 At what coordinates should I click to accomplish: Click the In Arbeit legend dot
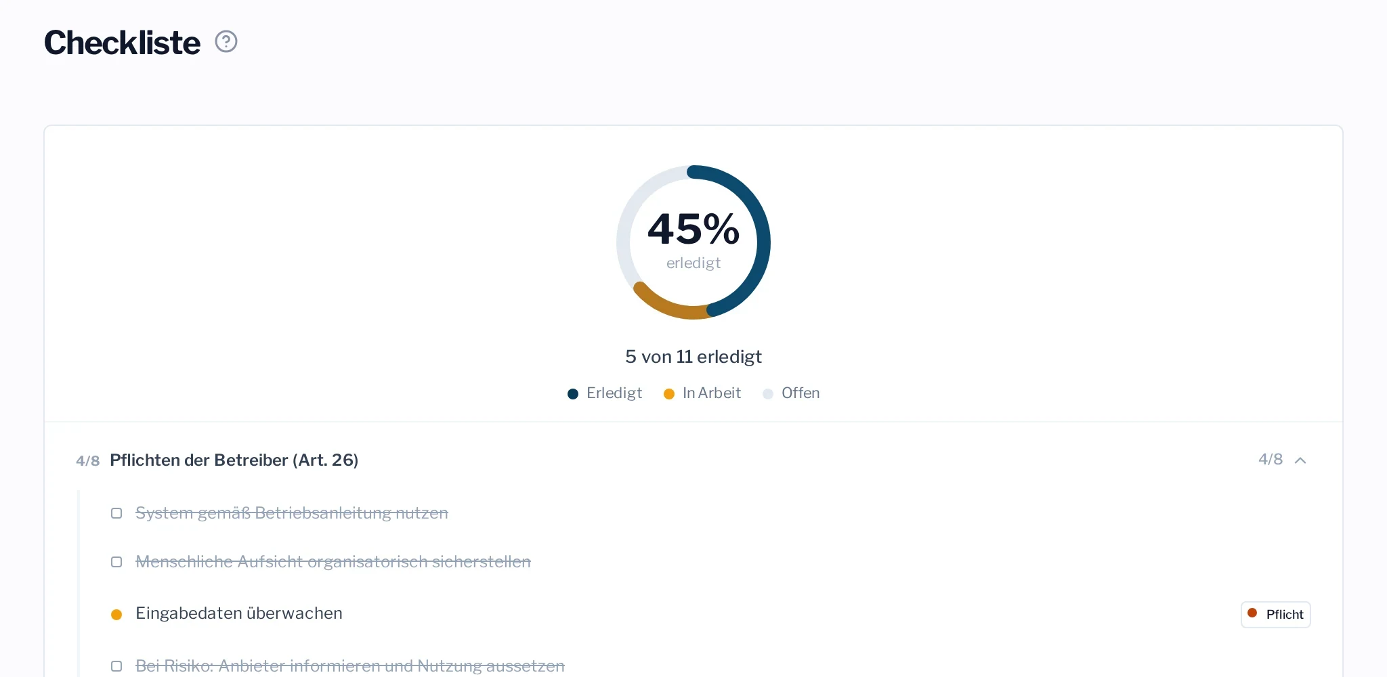(669, 394)
